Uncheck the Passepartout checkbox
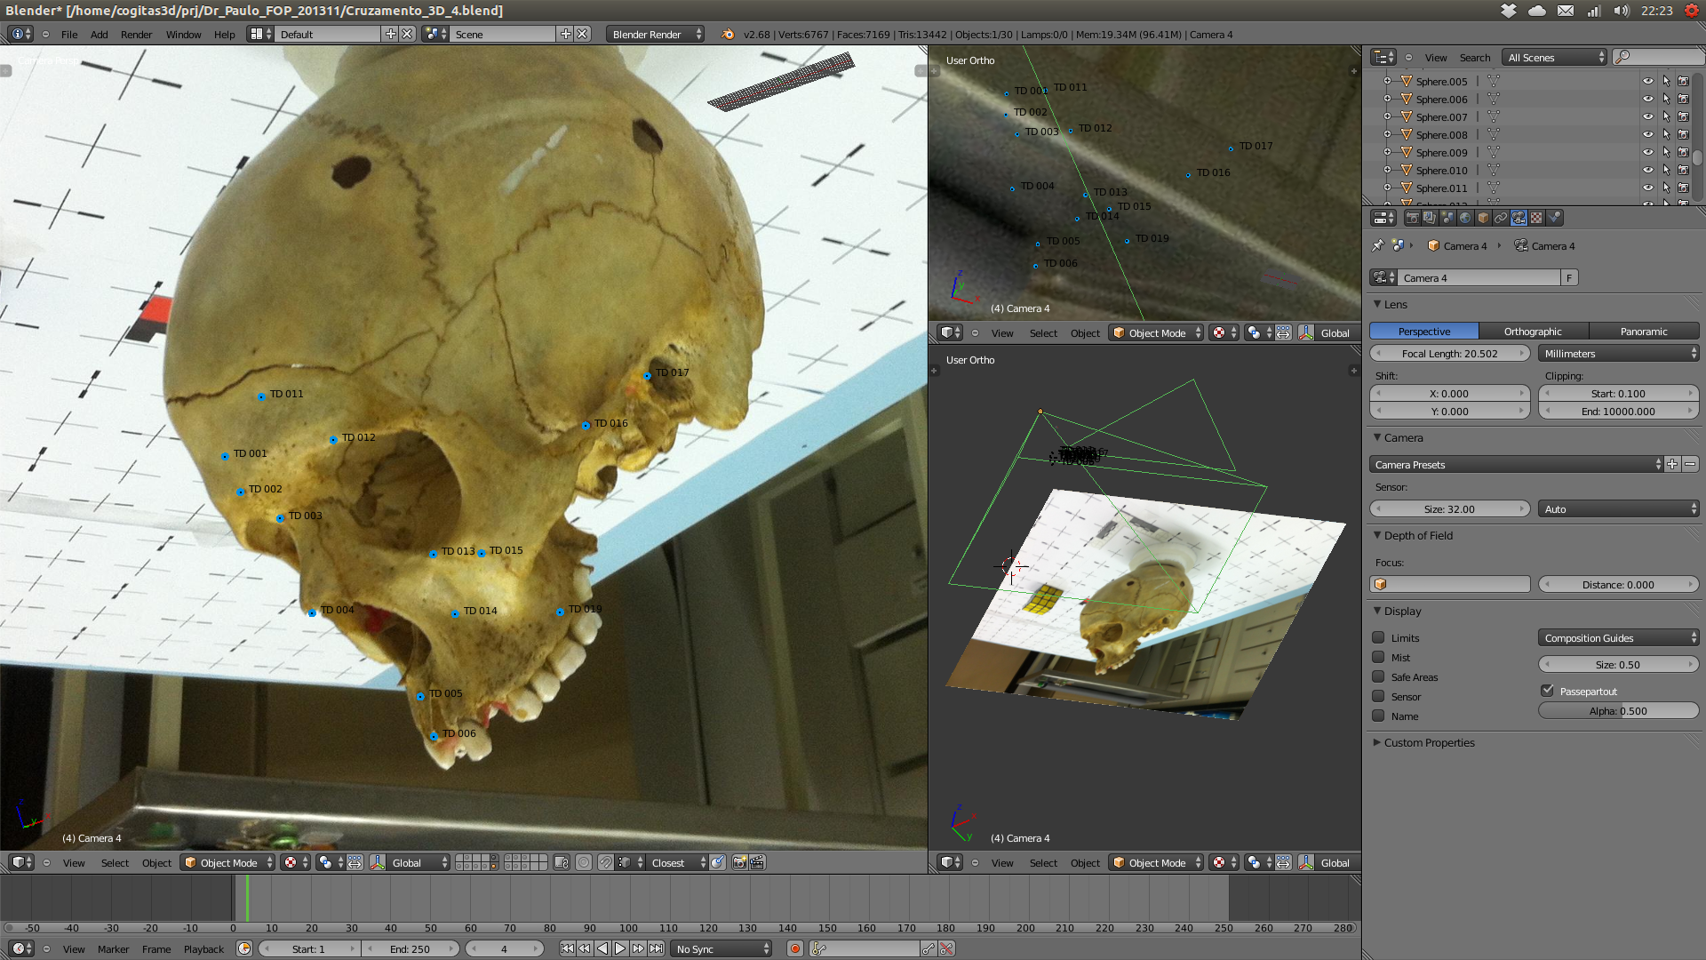Viewport: 1706px width, 960px height. point(1548,691)
